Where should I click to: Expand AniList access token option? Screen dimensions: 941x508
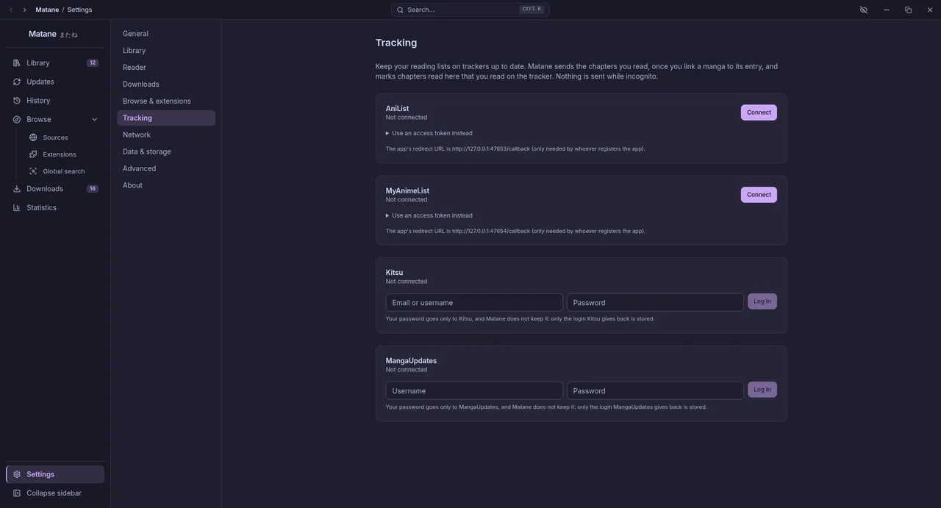point(429,133)
